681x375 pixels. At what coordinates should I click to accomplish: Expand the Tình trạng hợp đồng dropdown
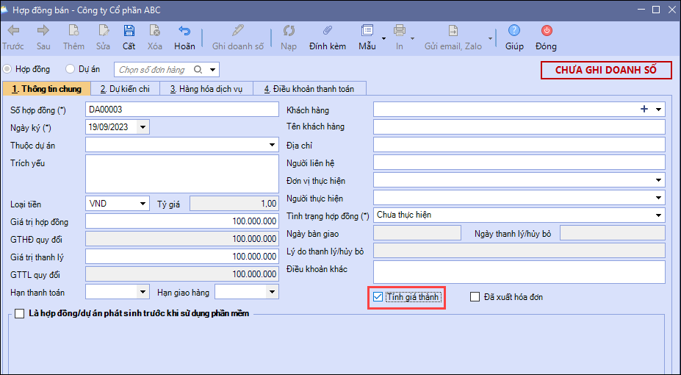[658, 215]
